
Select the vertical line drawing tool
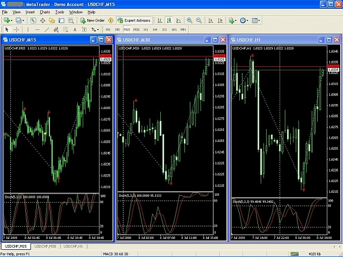pos(28,30)
